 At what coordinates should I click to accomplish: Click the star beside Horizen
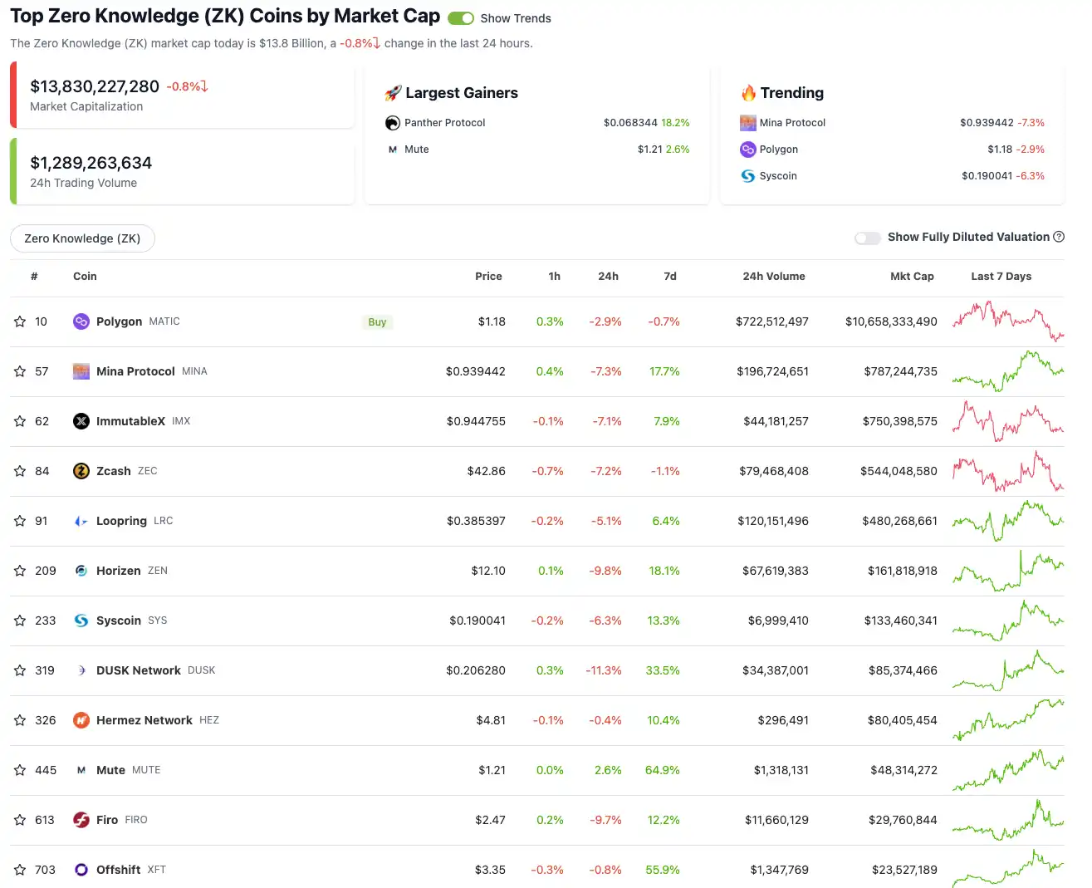(20, 571)
